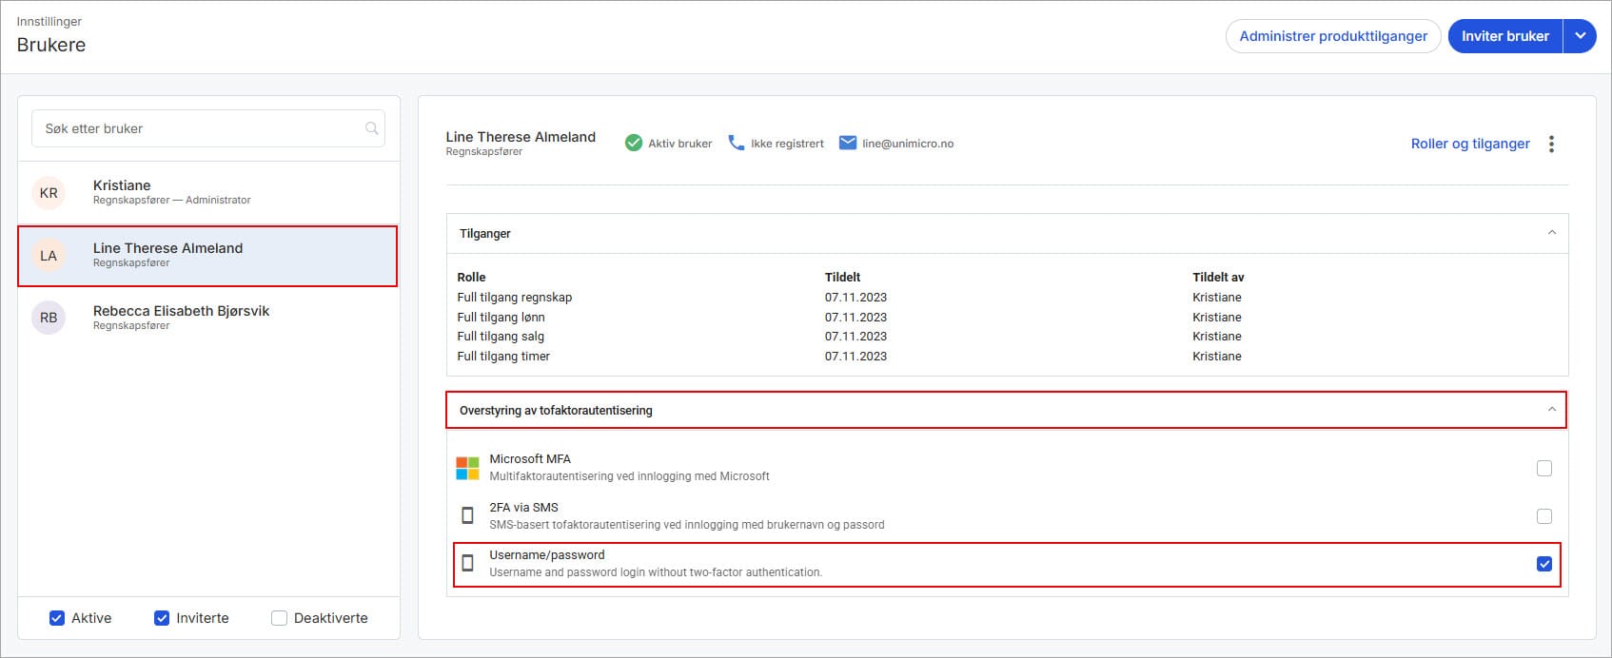This screenshot has width=1612, height=658.
Task: Collapse Overstyring av tofaktorautentisering section
Action: pyautogui.click(x=1552, y=410)
